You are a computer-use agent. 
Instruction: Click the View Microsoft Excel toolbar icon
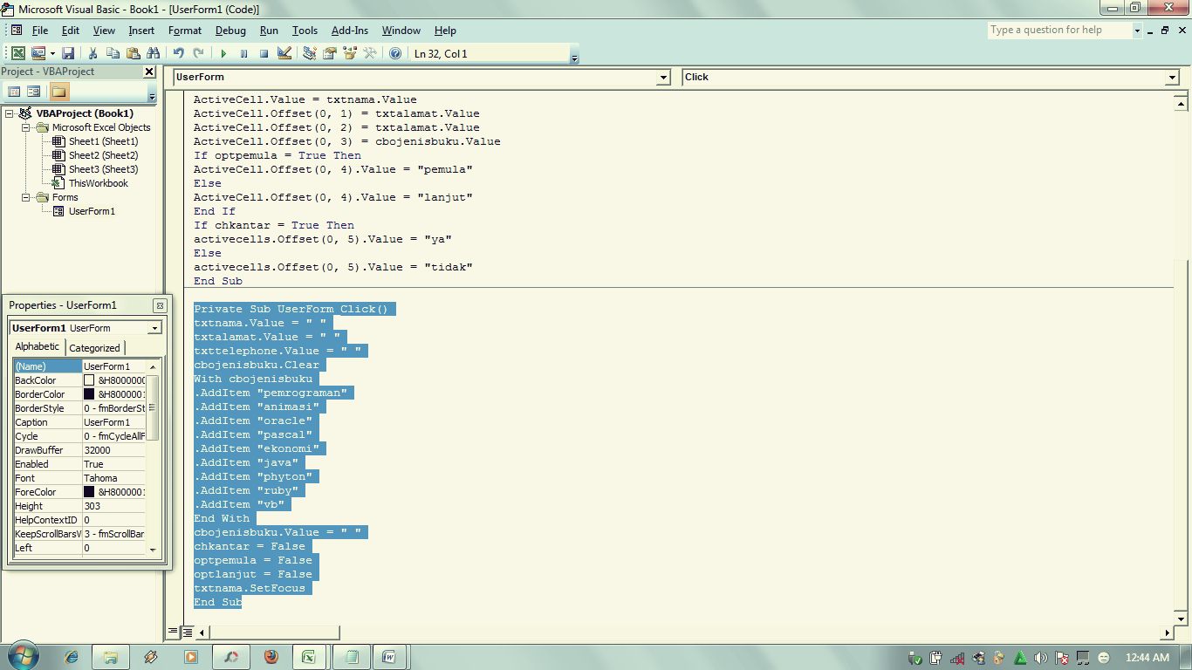tap(17, 53)
